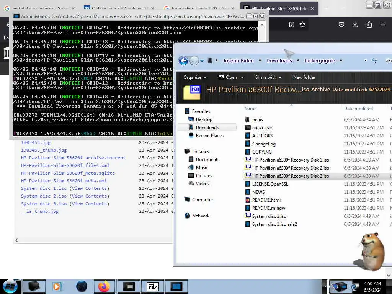Click the 7-Zip icon in the taskbar
The width and height of the screenshot is (392, 294).
coord(153,286)
